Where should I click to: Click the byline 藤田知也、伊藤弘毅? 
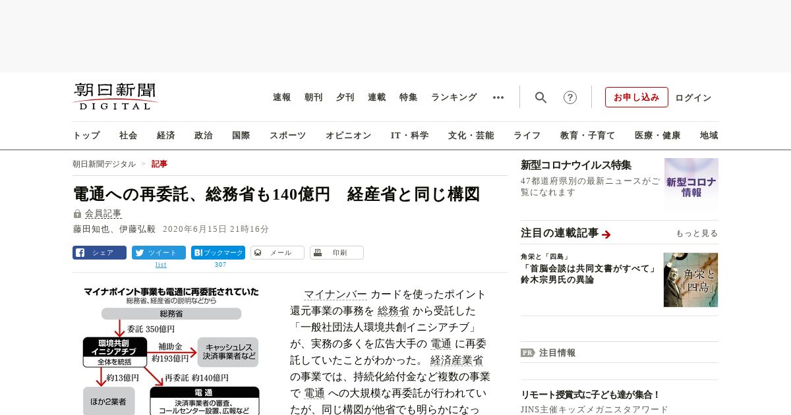[114, 229]
